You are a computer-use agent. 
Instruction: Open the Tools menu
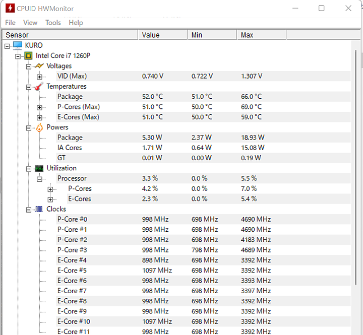(x=53, y=23)
